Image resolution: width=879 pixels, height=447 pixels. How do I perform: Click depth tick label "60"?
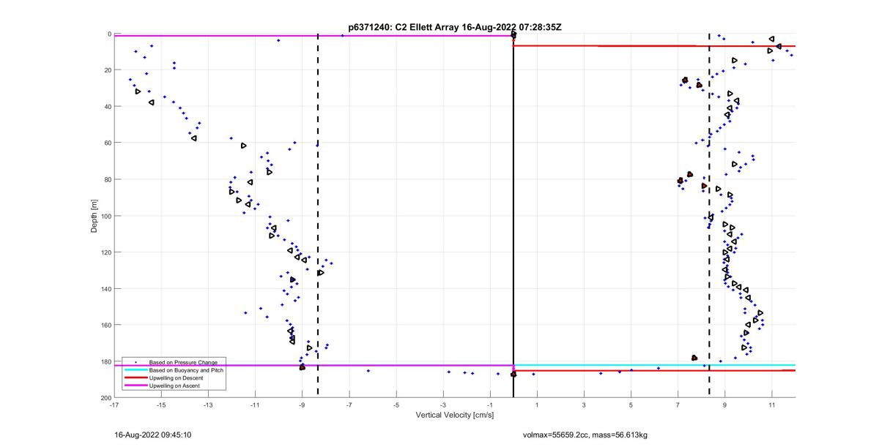pos(107,143)
